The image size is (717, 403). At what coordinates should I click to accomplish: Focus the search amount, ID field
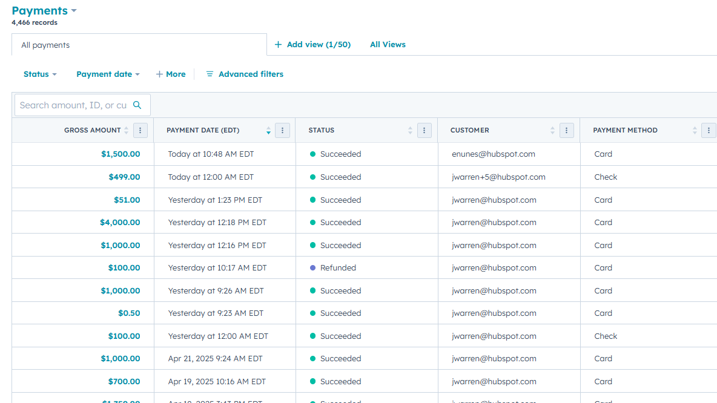click(x=73, y=105)
